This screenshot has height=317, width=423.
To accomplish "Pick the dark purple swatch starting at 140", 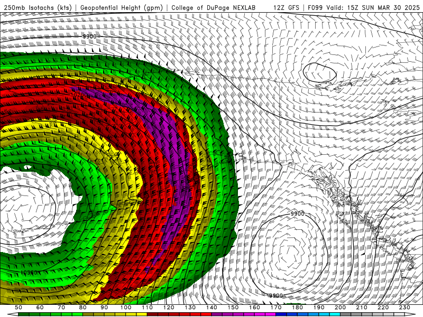I will (217, 314).
